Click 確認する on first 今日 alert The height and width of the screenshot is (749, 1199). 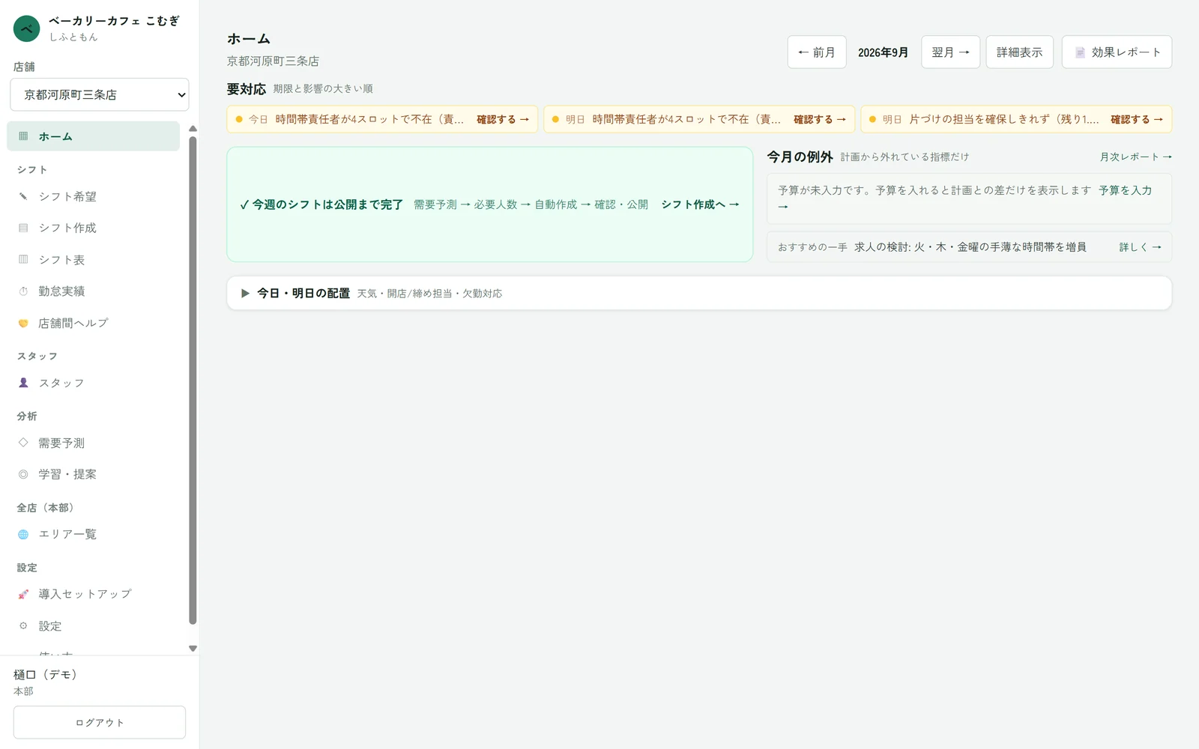(x=503, y=119)
